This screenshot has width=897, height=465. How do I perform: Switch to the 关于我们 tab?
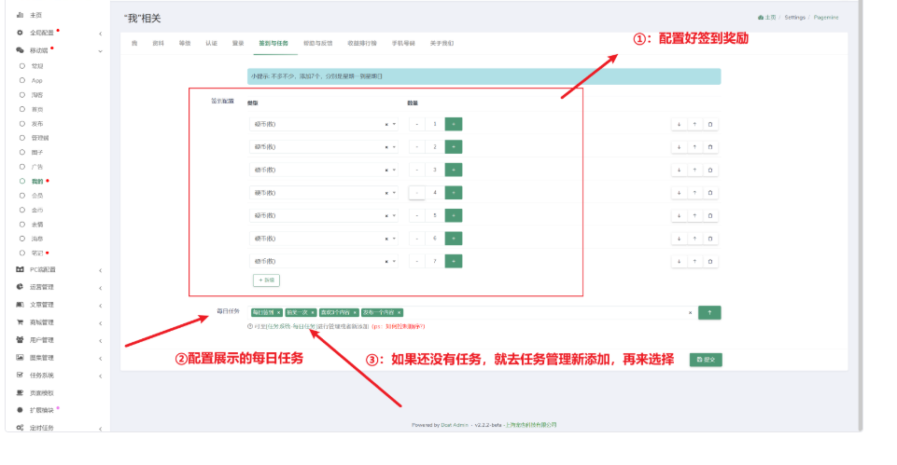441,44
